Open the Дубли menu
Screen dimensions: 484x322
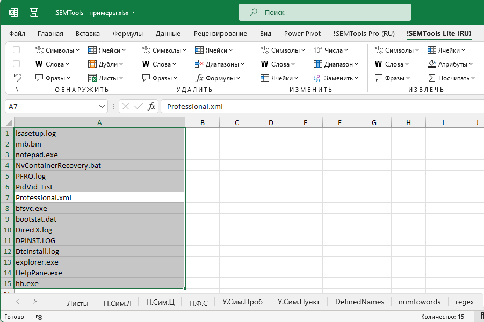tap(106, 64)
